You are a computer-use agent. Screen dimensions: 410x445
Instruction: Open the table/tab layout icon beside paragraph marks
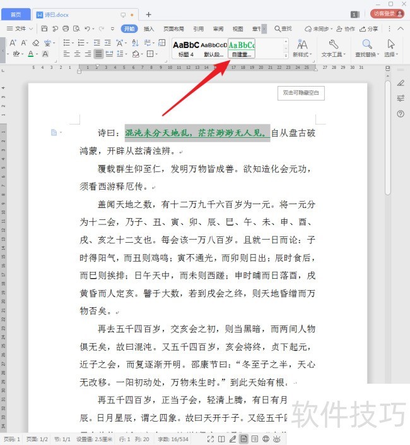click(x=161, y=43)
